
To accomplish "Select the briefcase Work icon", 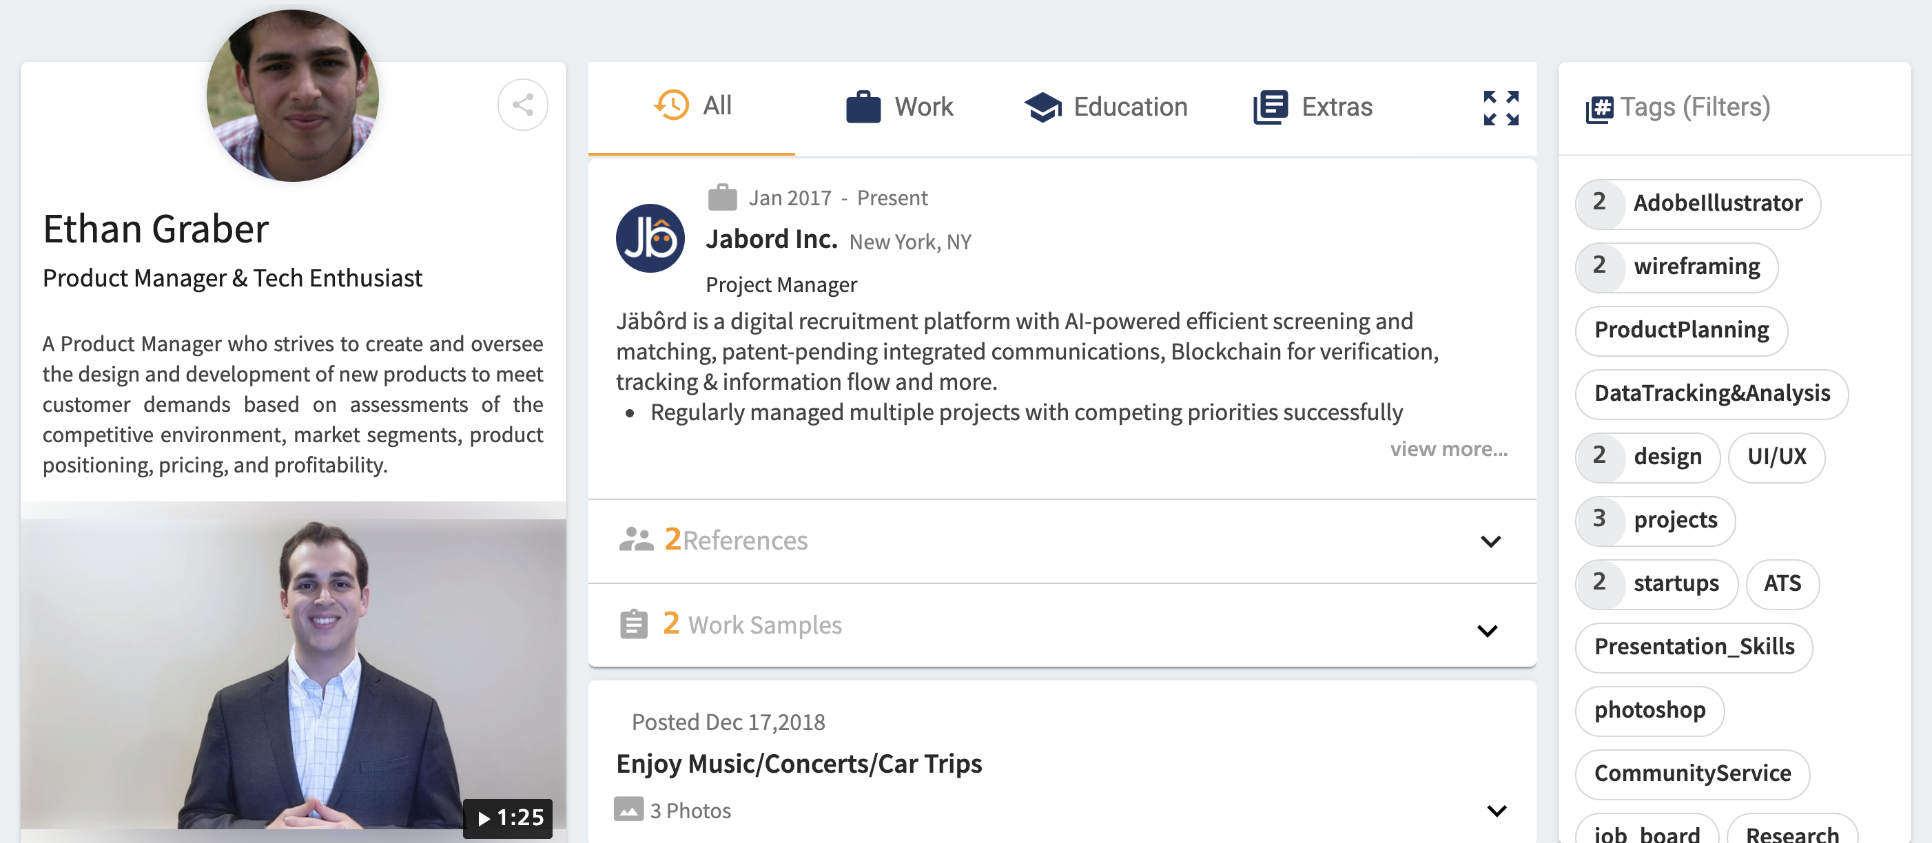I will 863,107.
